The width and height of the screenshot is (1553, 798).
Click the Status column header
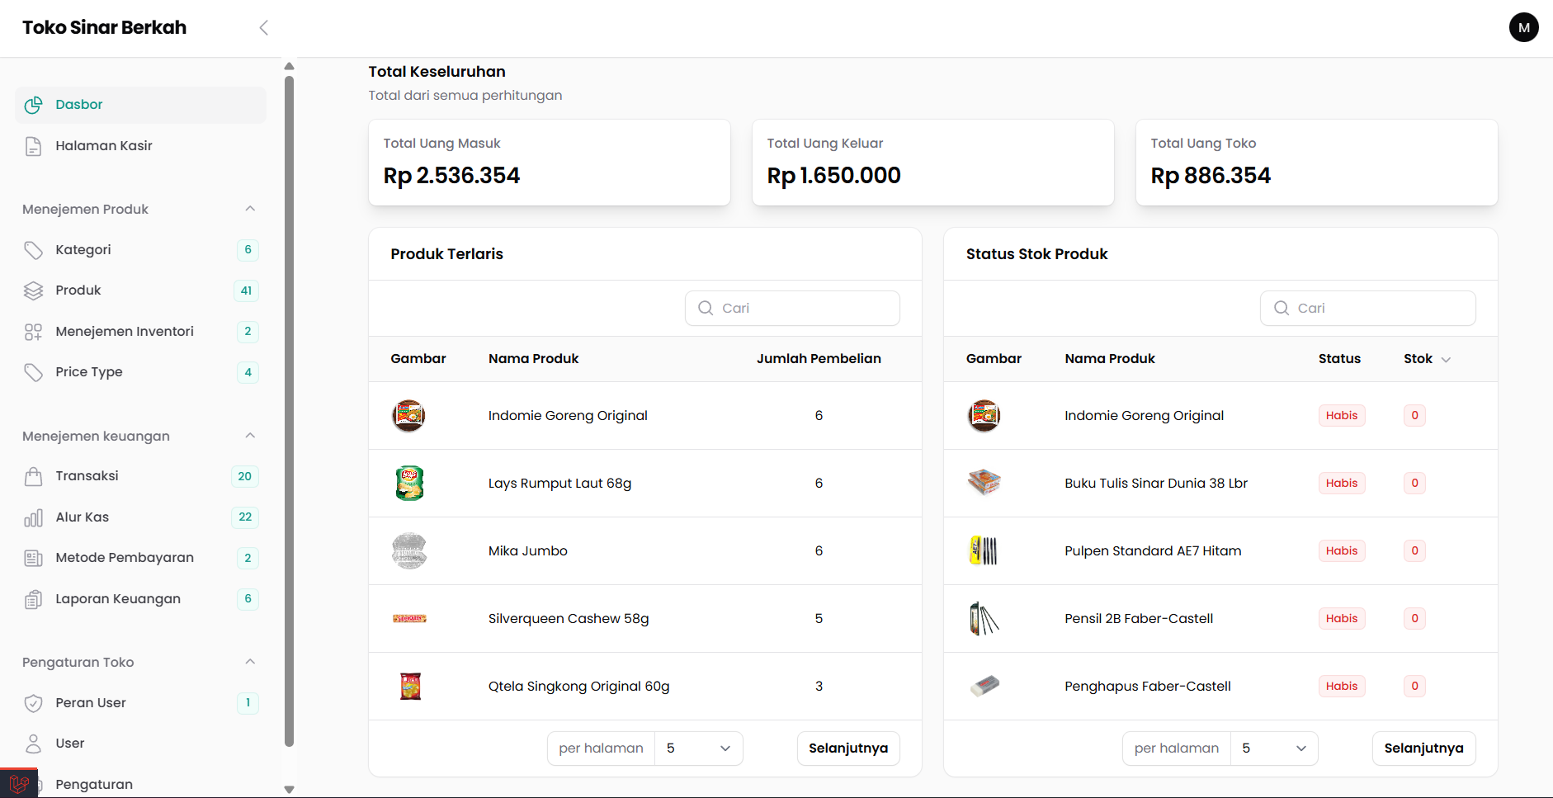pyautogui.click(x=1339, y=359)
